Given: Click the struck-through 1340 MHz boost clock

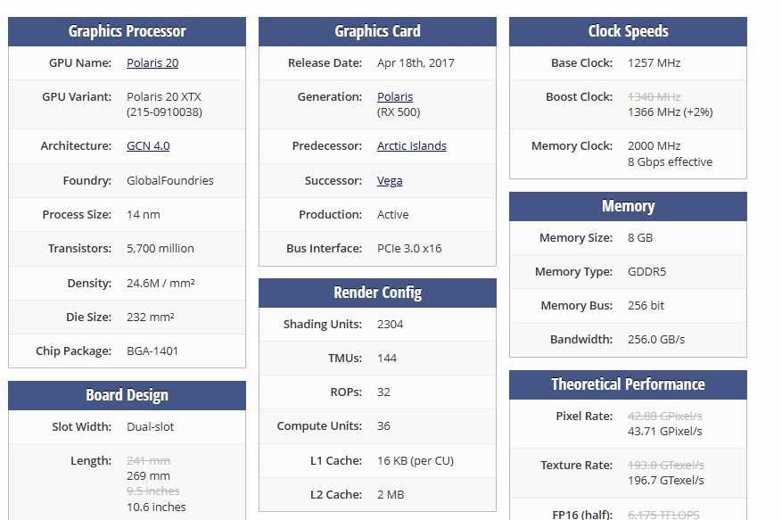Looking at the screenshot, I should tap(654, 96).
